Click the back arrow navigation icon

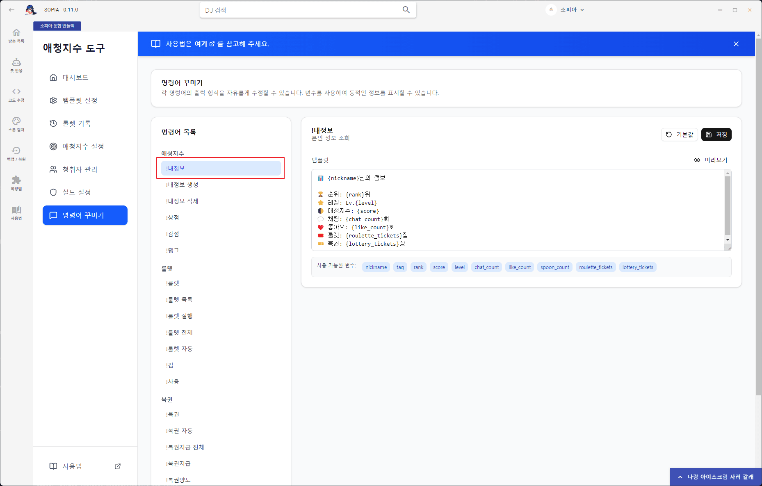point(11,9)
